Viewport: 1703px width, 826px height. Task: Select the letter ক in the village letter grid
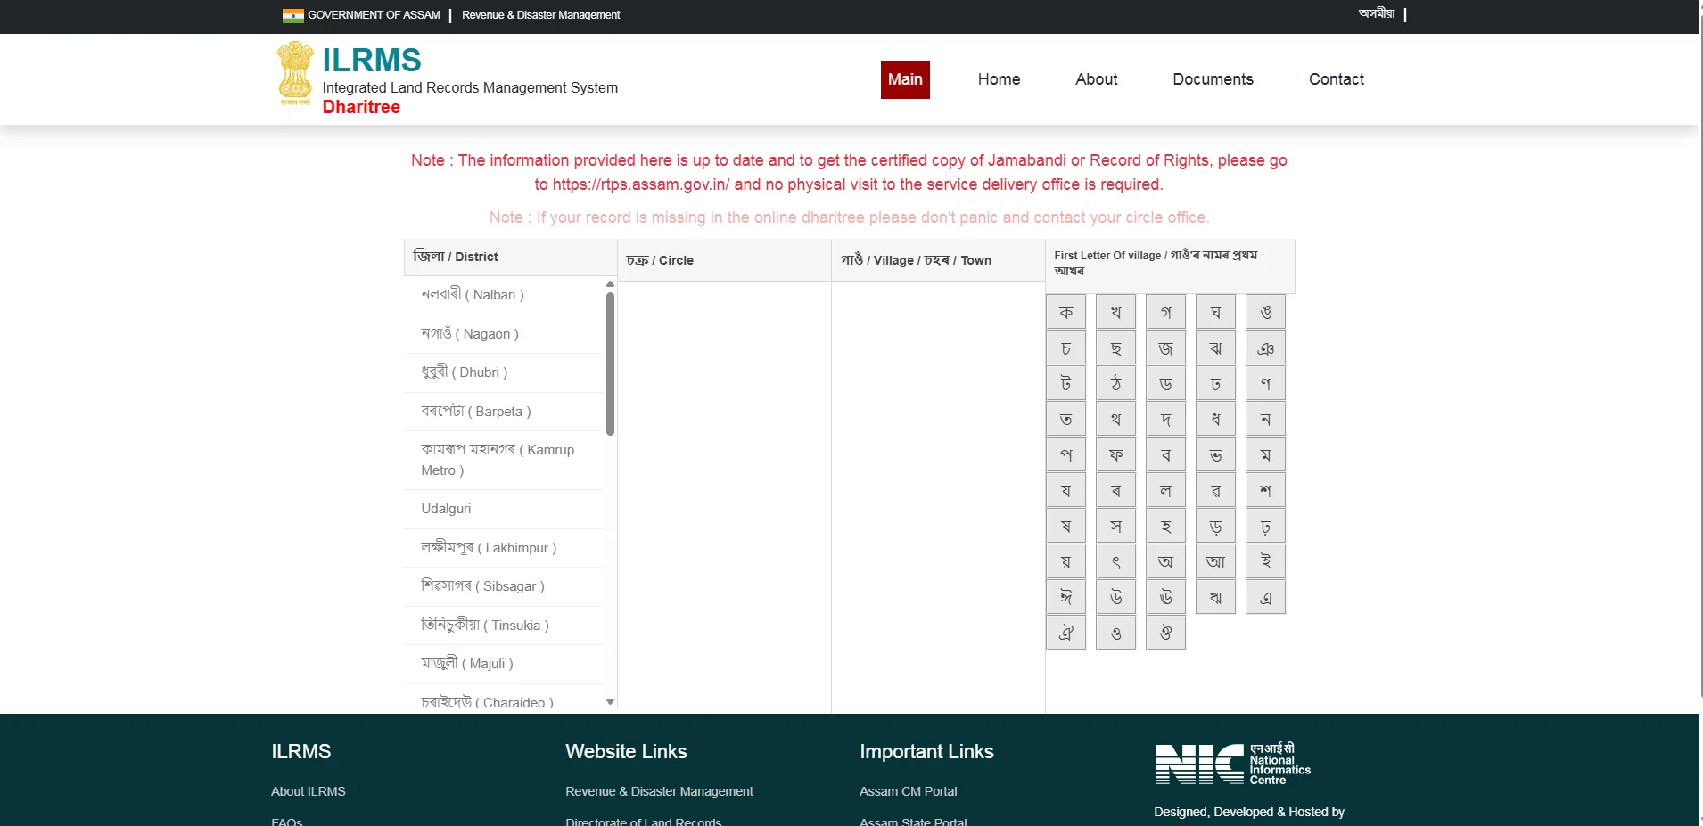tap(1065, 311)
